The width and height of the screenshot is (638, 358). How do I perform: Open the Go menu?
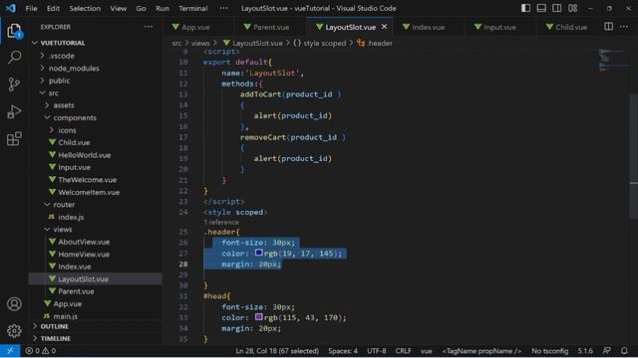tap(141, 8)
